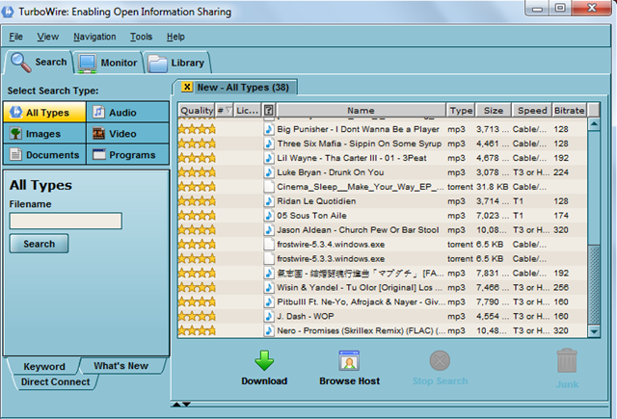617x419 pixels.
Task: Close the New - All Types results tab
Action: coord(187,88)
